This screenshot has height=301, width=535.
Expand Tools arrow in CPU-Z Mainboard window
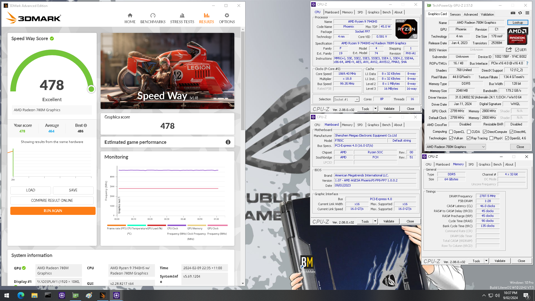tap(375, 221)
